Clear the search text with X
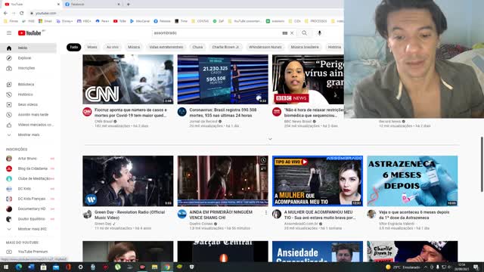The height and width of the screenshot is (272, 484). point(292,33)
